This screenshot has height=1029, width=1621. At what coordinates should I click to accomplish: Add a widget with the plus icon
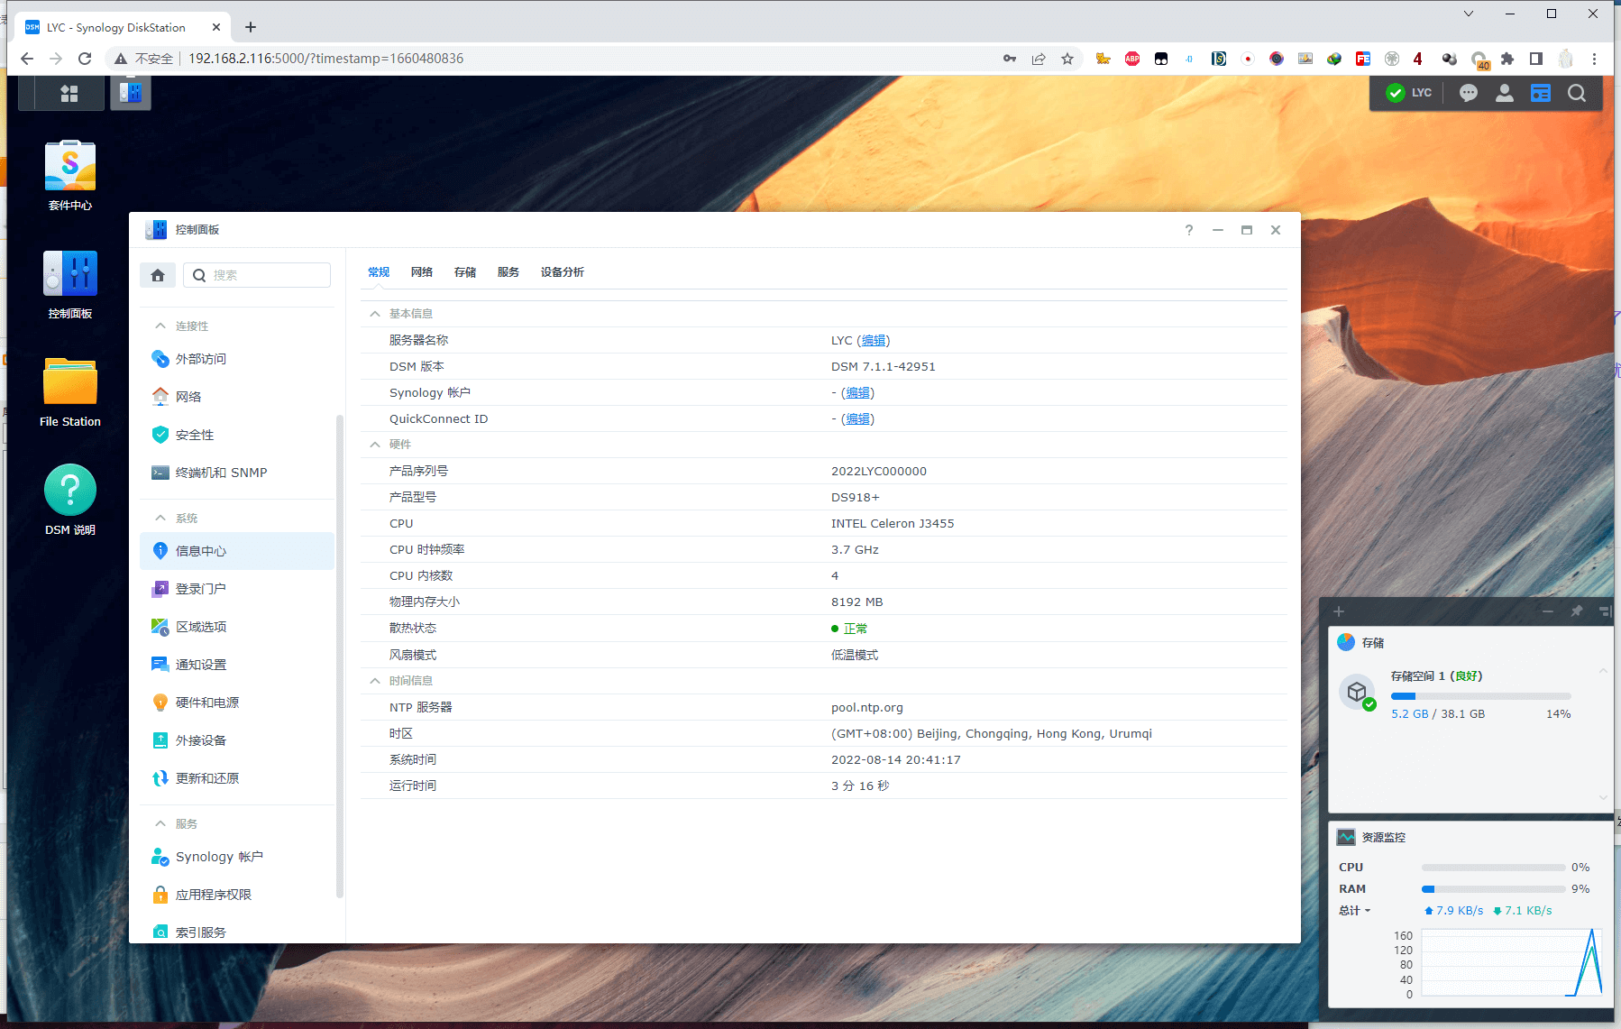click(x=1339, y=611)
